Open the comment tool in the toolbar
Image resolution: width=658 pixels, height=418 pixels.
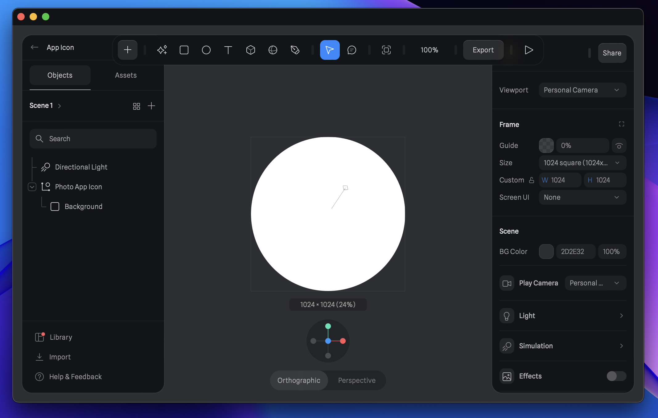point(352,50)
